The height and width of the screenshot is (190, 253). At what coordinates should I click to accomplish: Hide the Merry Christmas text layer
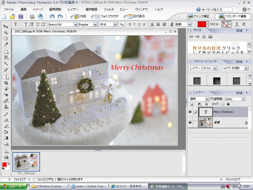tap(190, 112)
